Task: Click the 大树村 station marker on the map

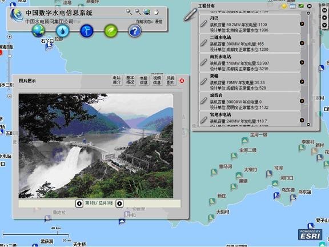Action: (211, 217)
